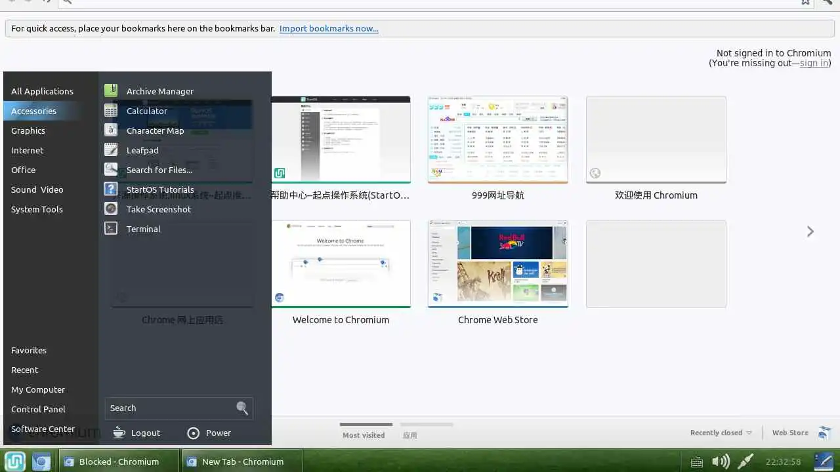Image resolution: width=840 pixels, height=472 pixels.
Task: Switch to Blocked - Chromium taskbar window
Action: coord(119,462)
